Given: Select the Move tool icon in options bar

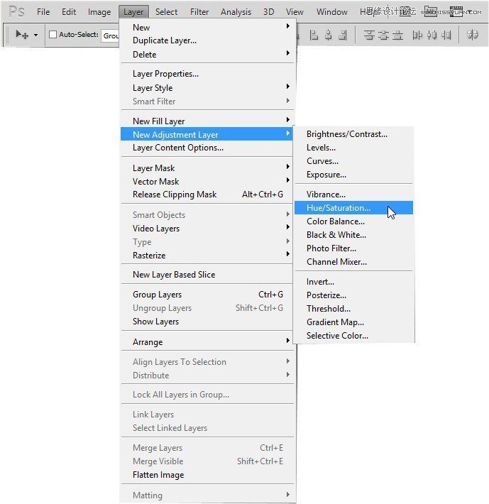Looking at the screenshot, I should click(22, 34).
